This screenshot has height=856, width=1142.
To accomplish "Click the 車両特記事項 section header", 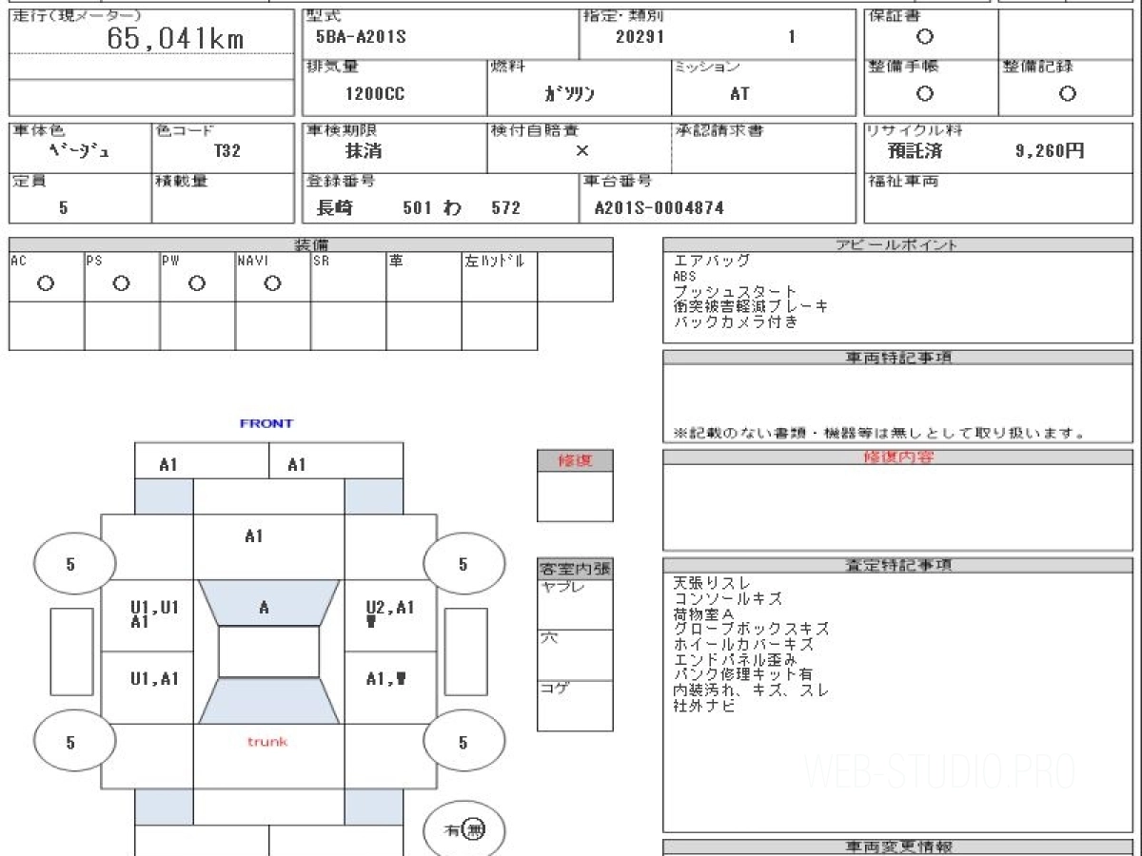I will click(897, 358).
